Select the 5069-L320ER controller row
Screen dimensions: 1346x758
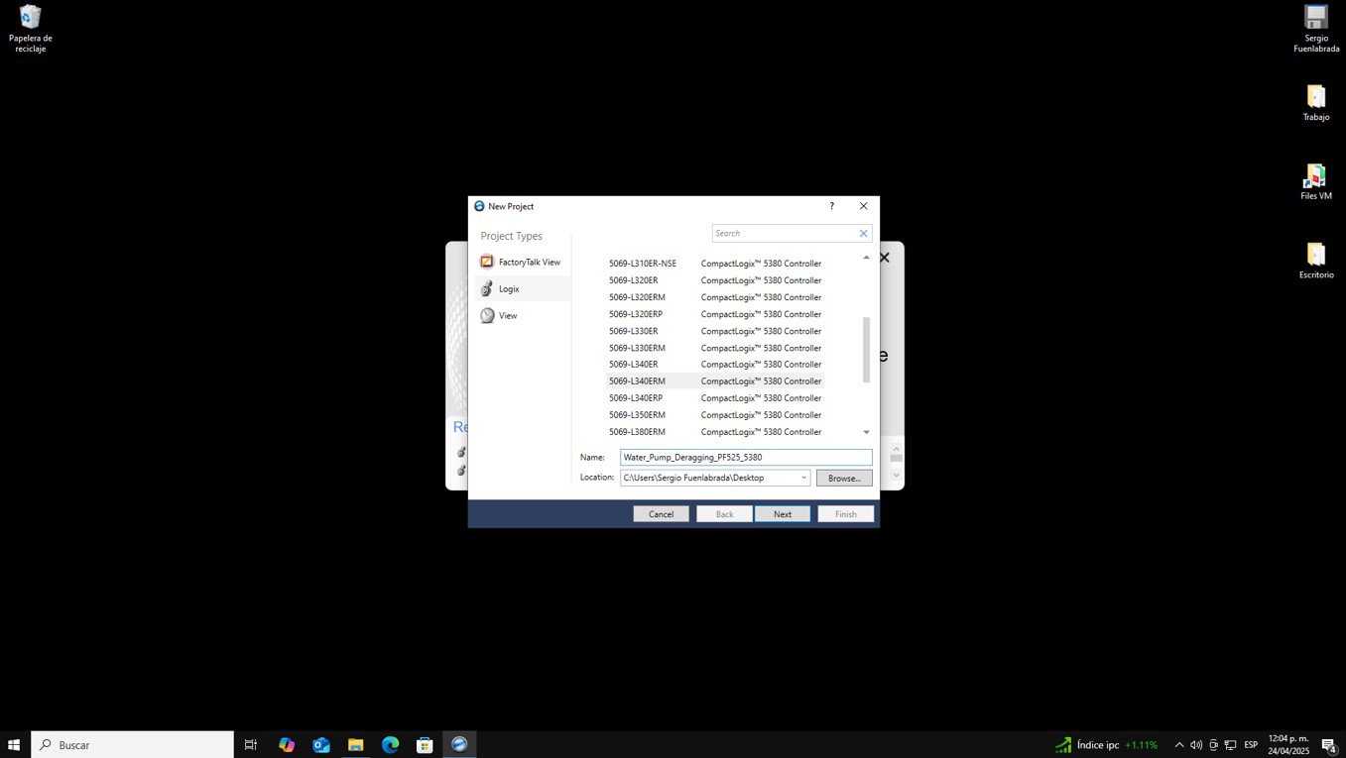coord(715,280)
